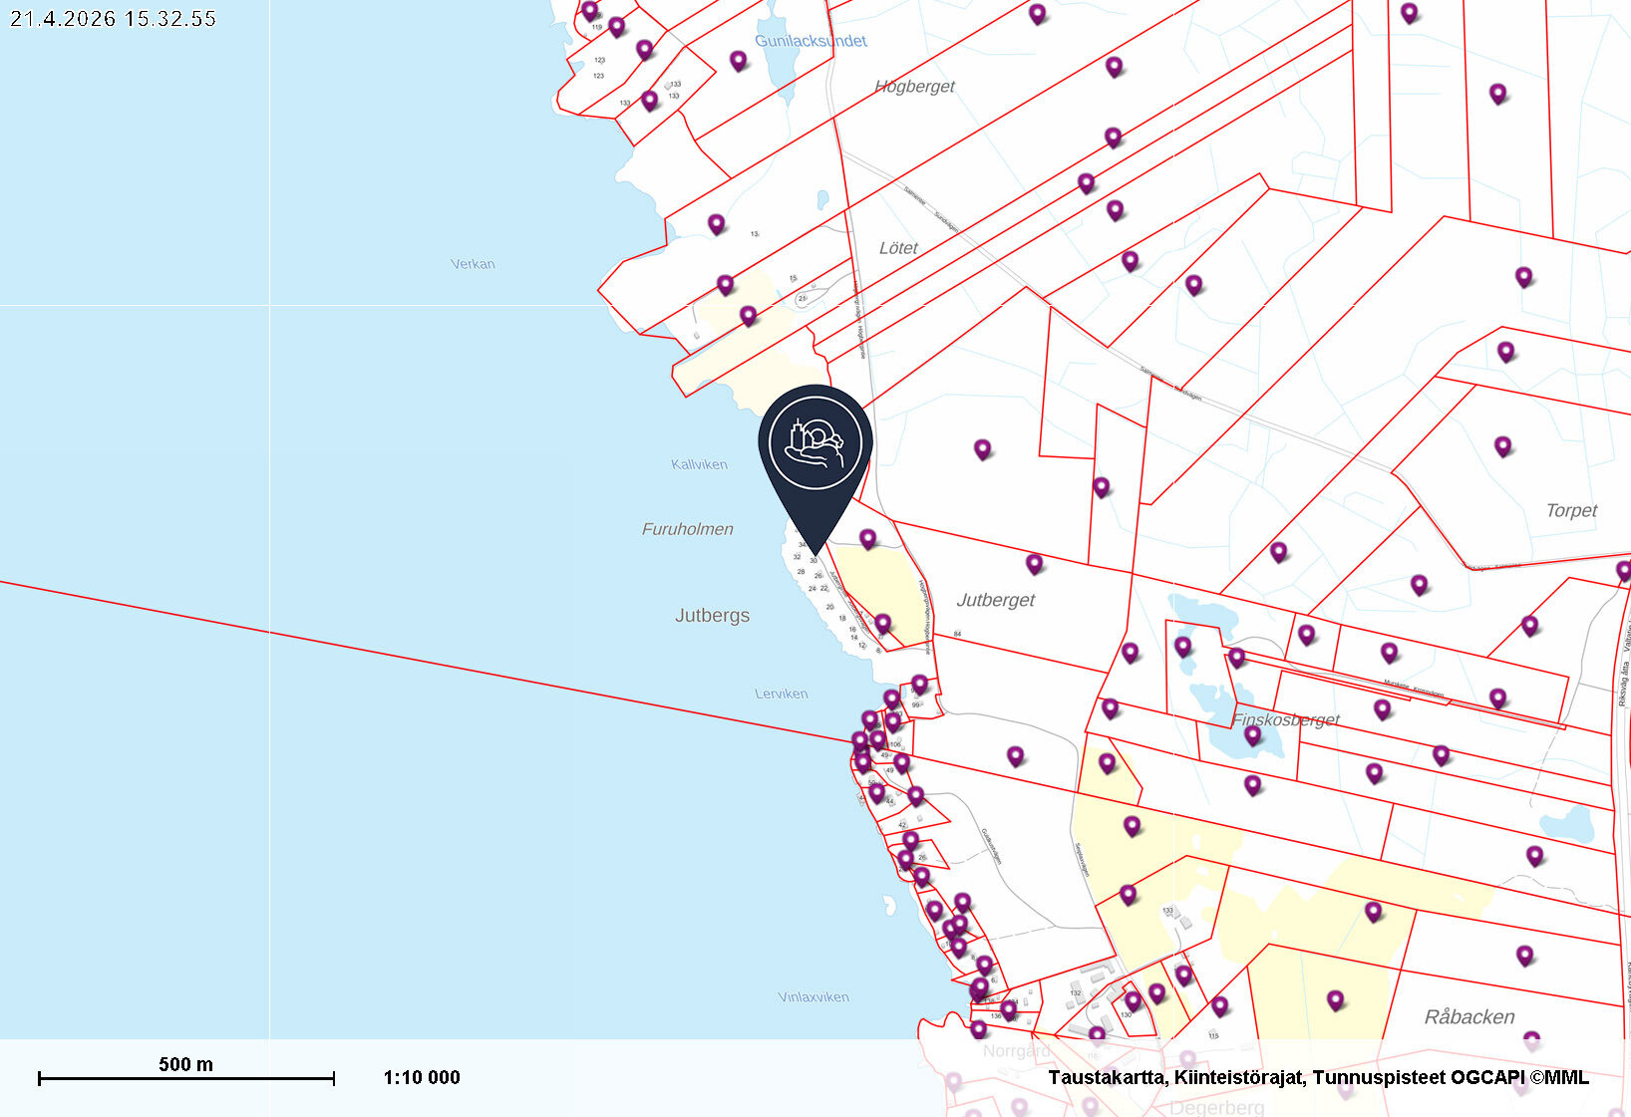Click the 500 m scale bar
Image resolution: width=1631 pixels, height=1117 pixels.
(185, 1077)
